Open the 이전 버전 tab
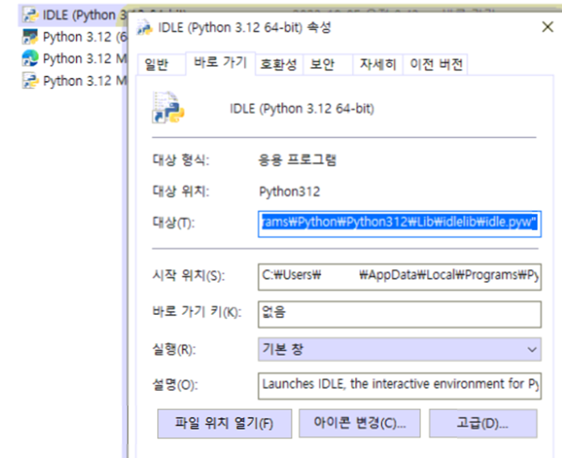Viewport: 562px width, 458px height. pos(436,64)
